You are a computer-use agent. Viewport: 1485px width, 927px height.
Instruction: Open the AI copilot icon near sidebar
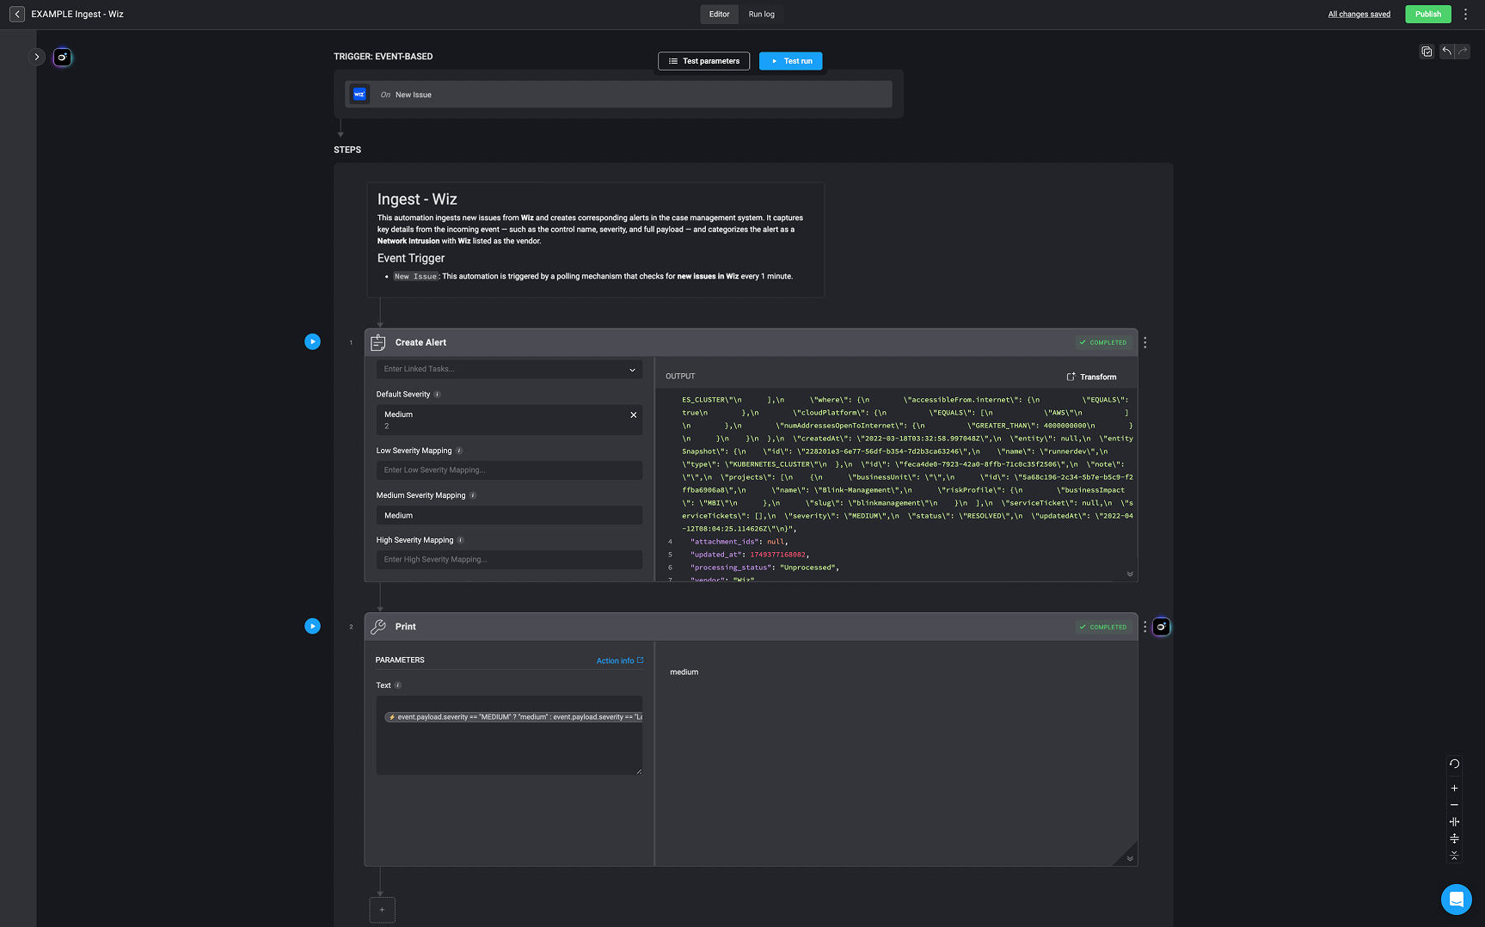click(62, 58)
